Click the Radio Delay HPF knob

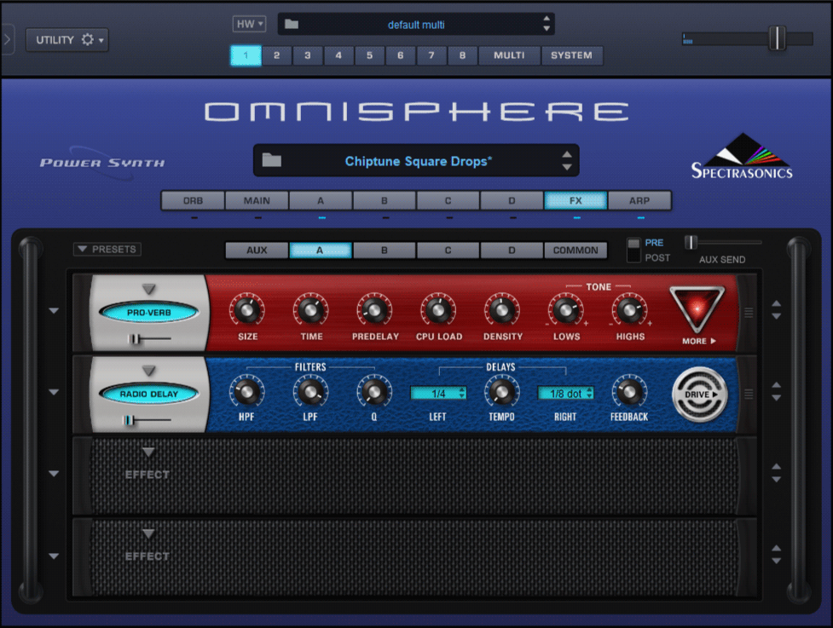(247, 392)
